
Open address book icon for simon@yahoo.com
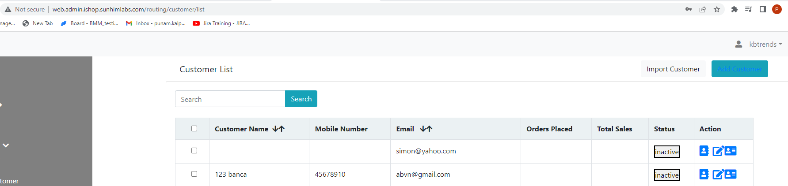[704, 151]
